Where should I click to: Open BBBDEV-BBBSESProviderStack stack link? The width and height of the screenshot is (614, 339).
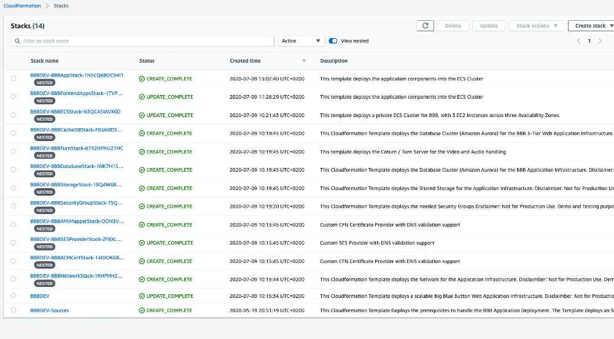click(x=76, y=239)
